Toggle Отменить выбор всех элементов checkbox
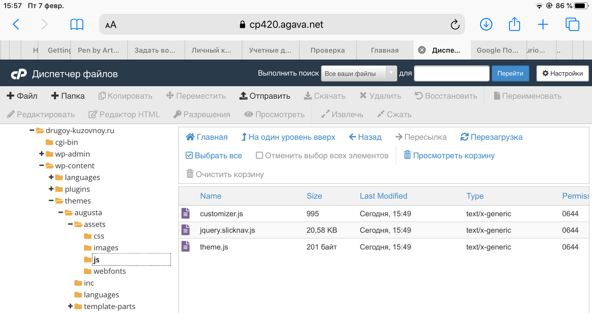This screenshot has width=592, height=313. pyautogui.click(x=259, y=155)
